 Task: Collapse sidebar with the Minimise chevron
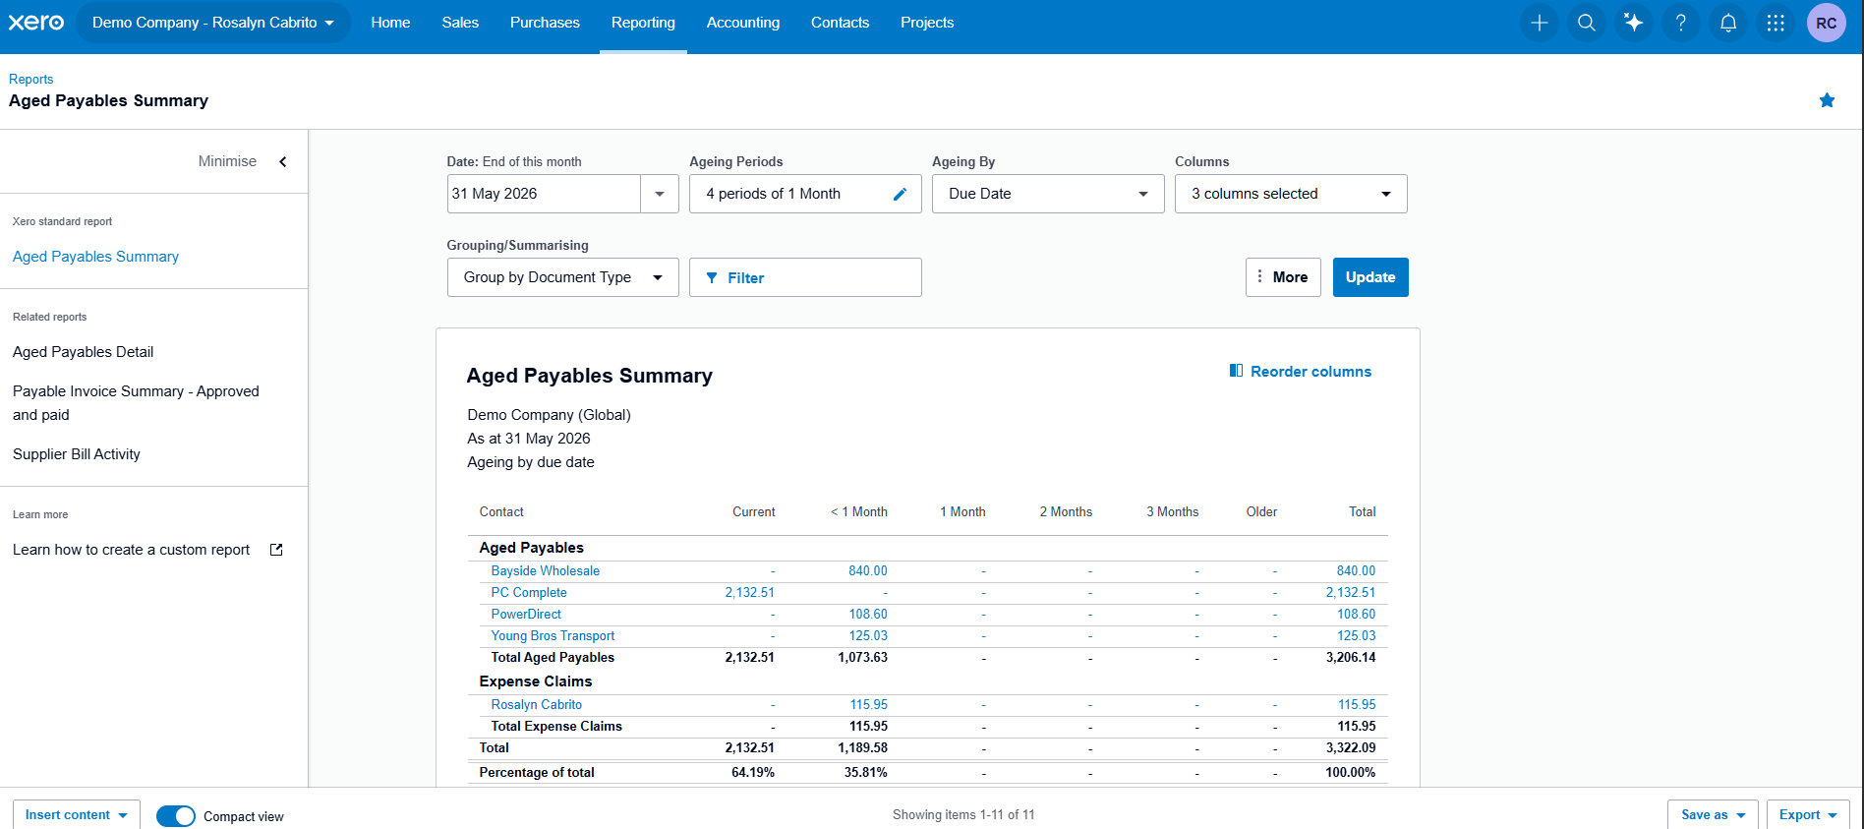283,161
